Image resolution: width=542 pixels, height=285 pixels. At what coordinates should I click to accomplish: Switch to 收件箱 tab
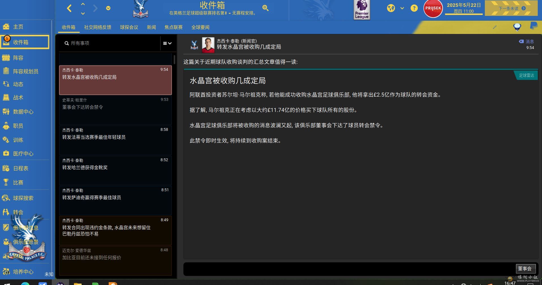(68, 27)
